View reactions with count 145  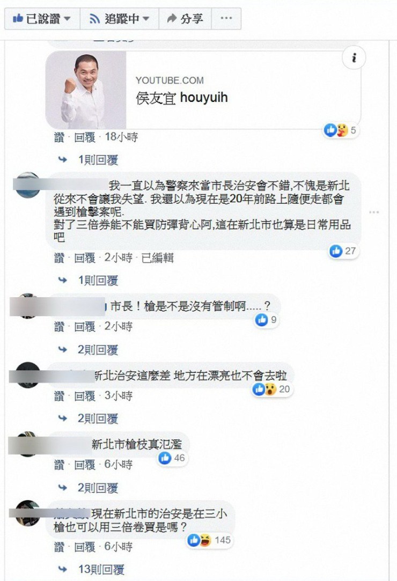point(209,540)
